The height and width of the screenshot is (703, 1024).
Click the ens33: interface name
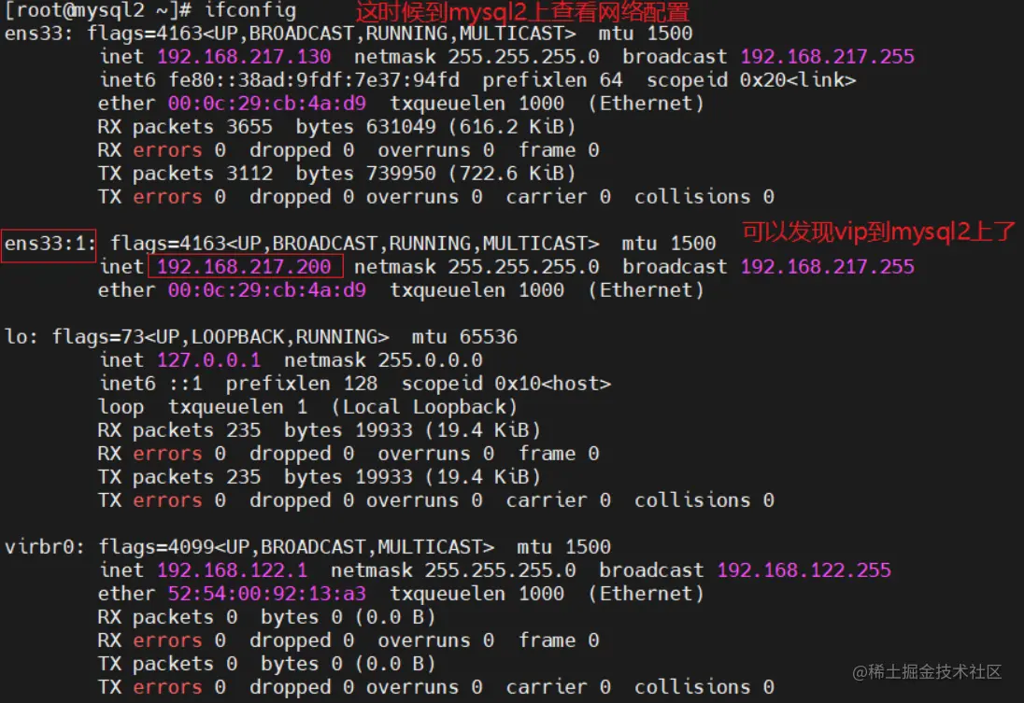pyautogui.click(x=38, y=34)
